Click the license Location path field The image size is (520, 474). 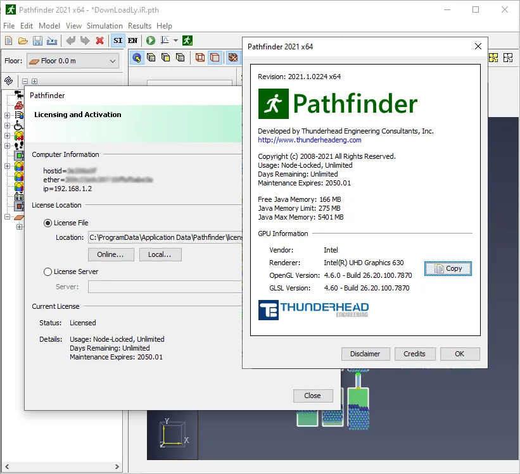point(165,238)
